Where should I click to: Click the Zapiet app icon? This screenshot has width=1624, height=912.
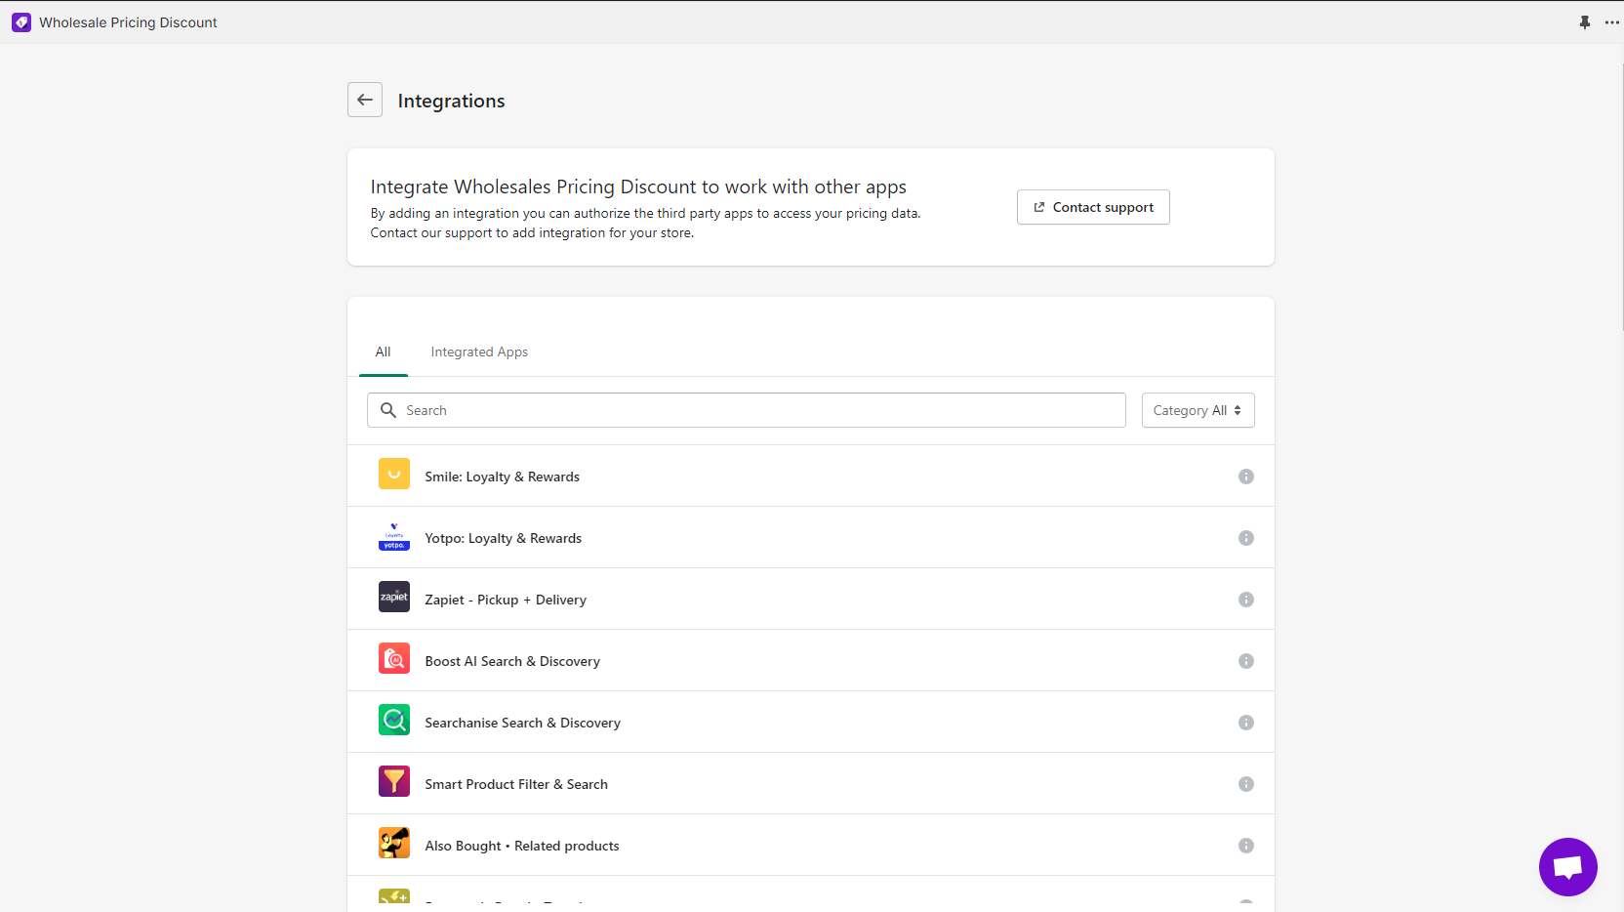pyautogui.click(x=394, y=597)
